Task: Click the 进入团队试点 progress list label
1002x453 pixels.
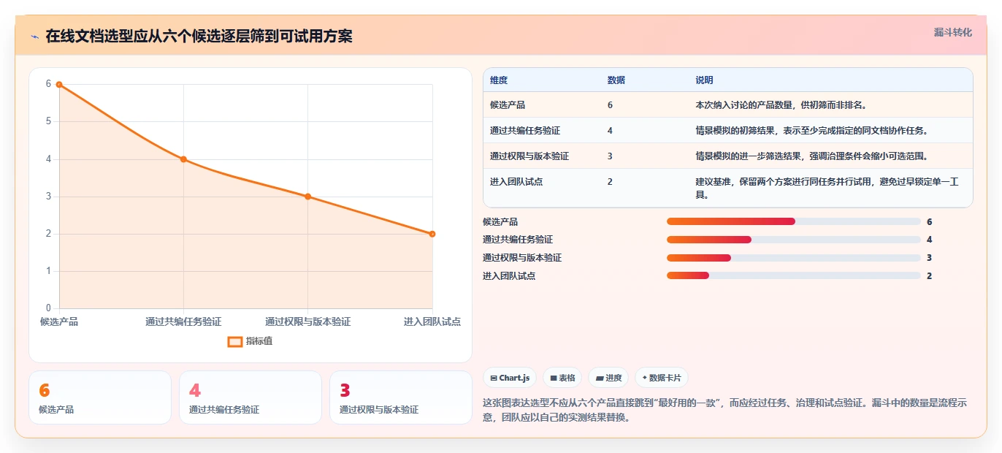Action: pyautogui.click(x=509, y=276)
